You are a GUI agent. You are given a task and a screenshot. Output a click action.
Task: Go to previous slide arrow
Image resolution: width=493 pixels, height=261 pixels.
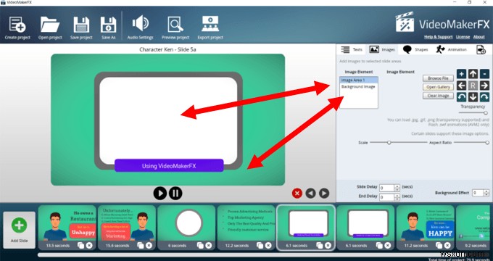(x=310, y=193)
